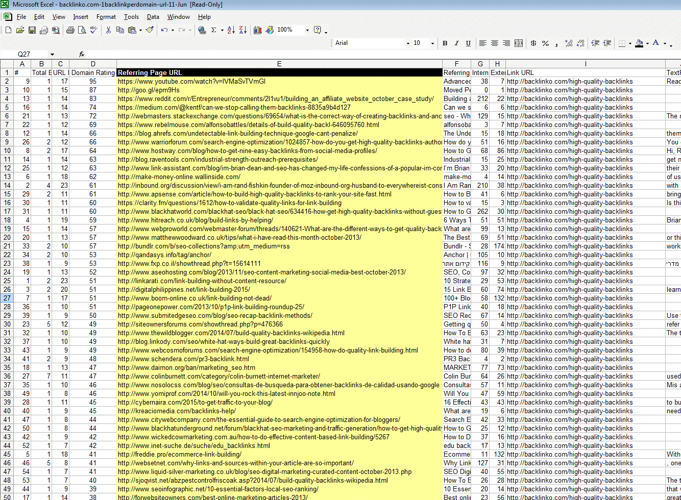The width and height of the screenshot is (681, 500).
Task: Open the Window menu
Action: pos(179,17)
